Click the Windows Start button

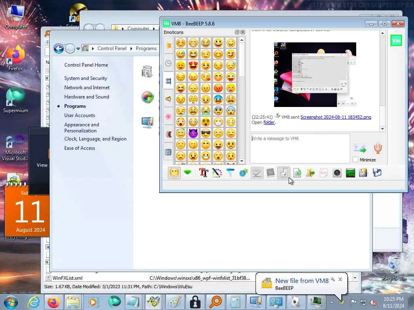point(11,302)
